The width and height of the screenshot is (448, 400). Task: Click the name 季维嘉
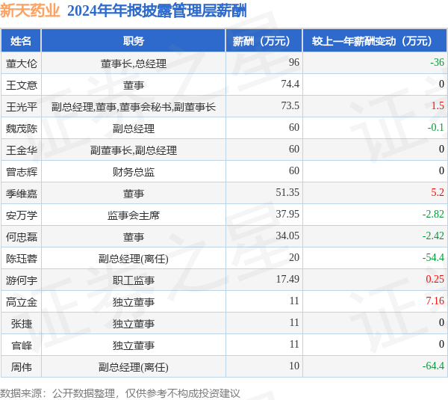[x=22, y=194]
